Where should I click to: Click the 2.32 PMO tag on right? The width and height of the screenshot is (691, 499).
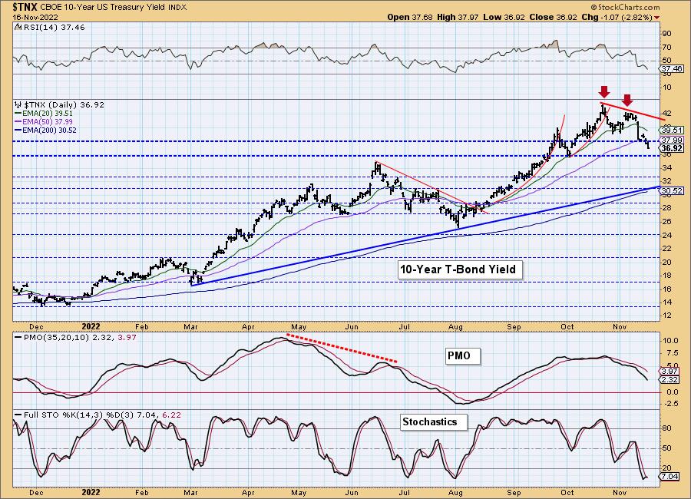coord(670,379)
